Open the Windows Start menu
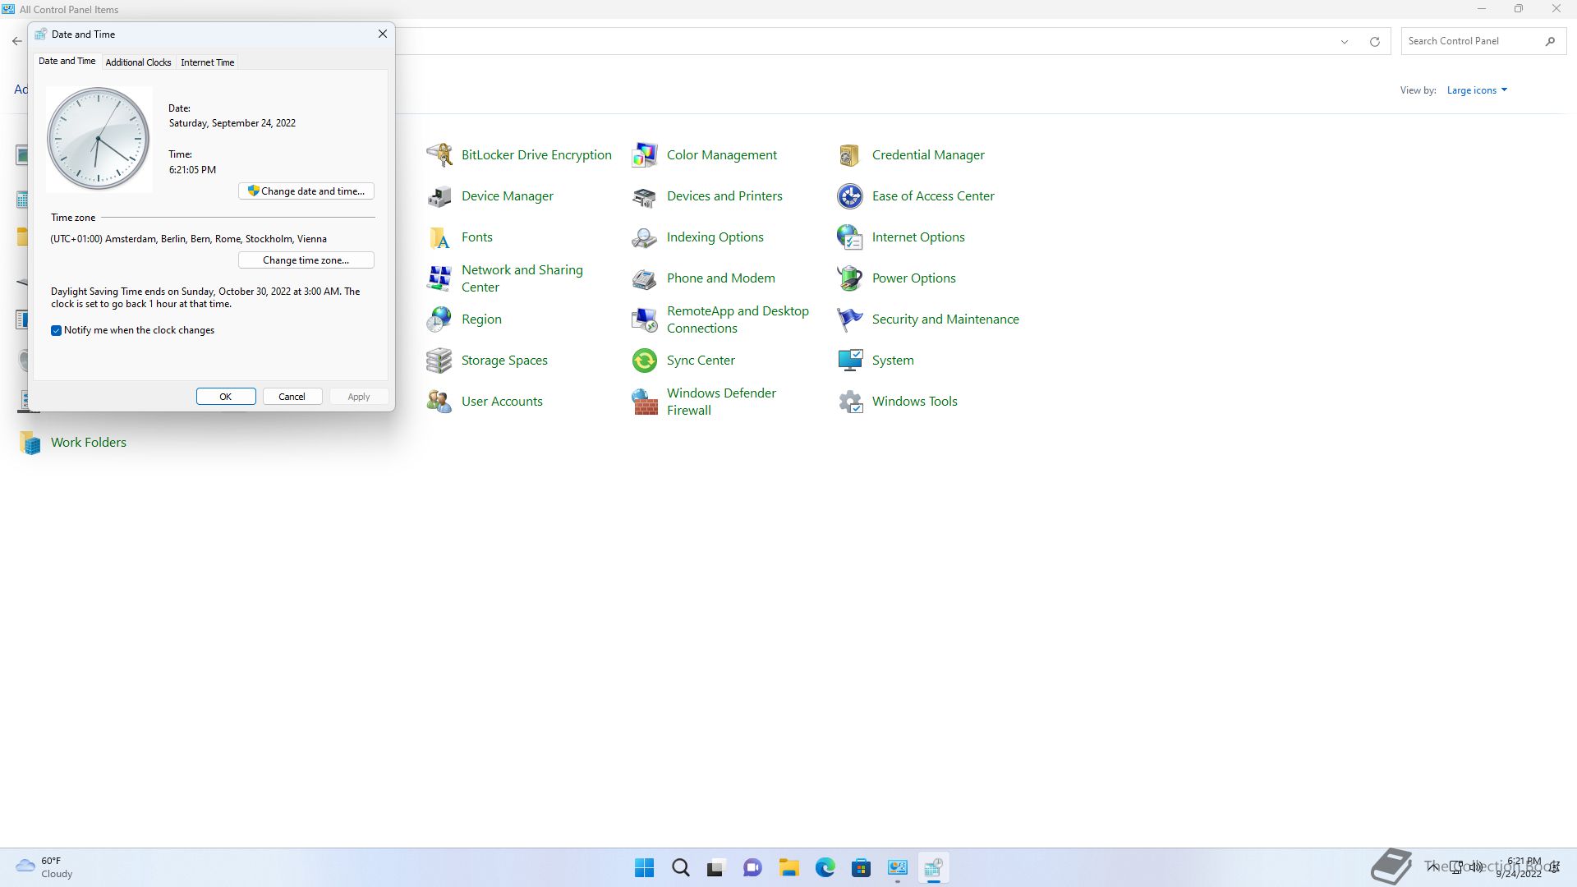This screenshot has height=887, width=1577. 645,868
